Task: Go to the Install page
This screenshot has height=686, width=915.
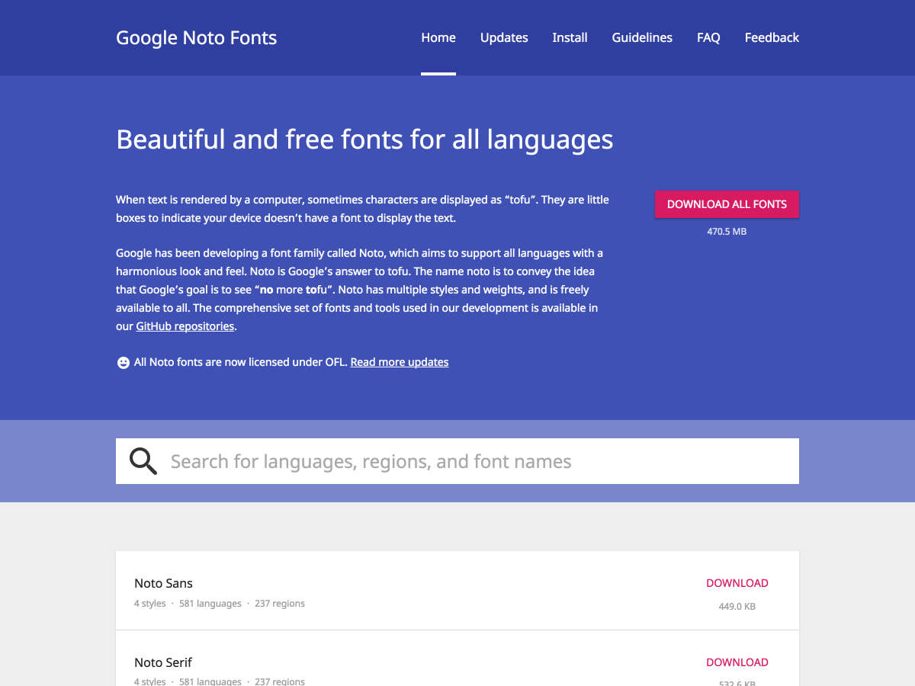Action: tap(570, 37)
